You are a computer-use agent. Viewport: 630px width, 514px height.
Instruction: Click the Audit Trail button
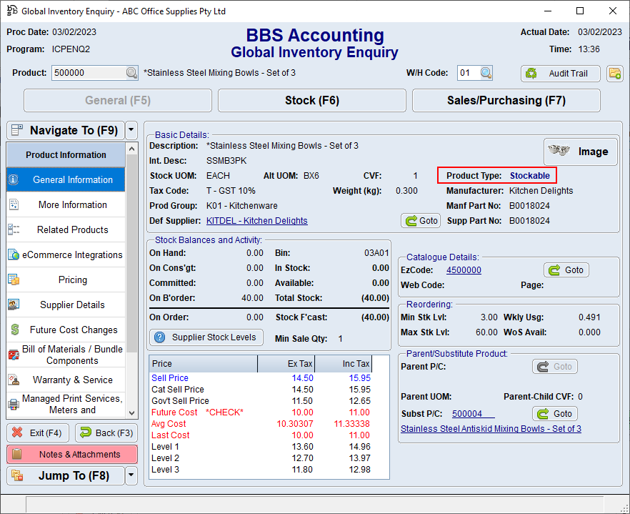coord(561,74)
